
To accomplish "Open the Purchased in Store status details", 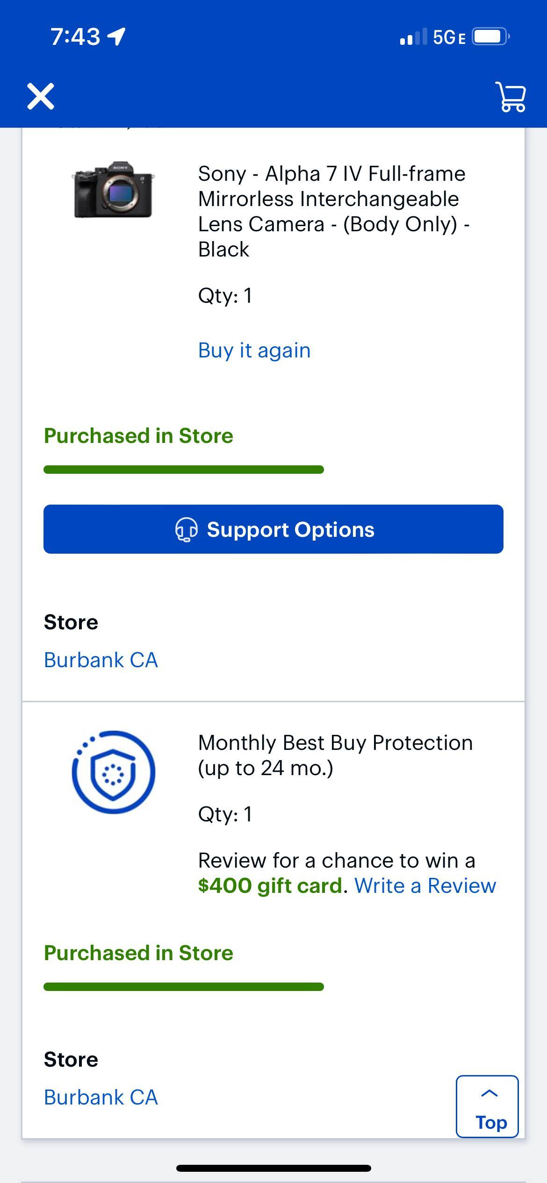I will point(138,435).
